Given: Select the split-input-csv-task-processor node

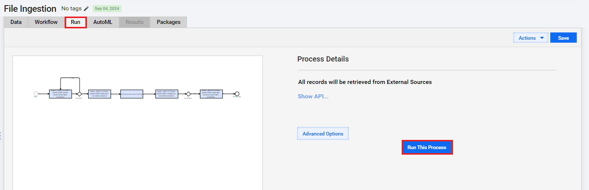Looking at the screenshot, I should coord(99,94).
